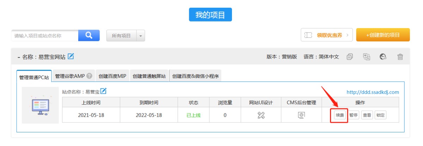Click the language translation icon

tap(367, 57)
